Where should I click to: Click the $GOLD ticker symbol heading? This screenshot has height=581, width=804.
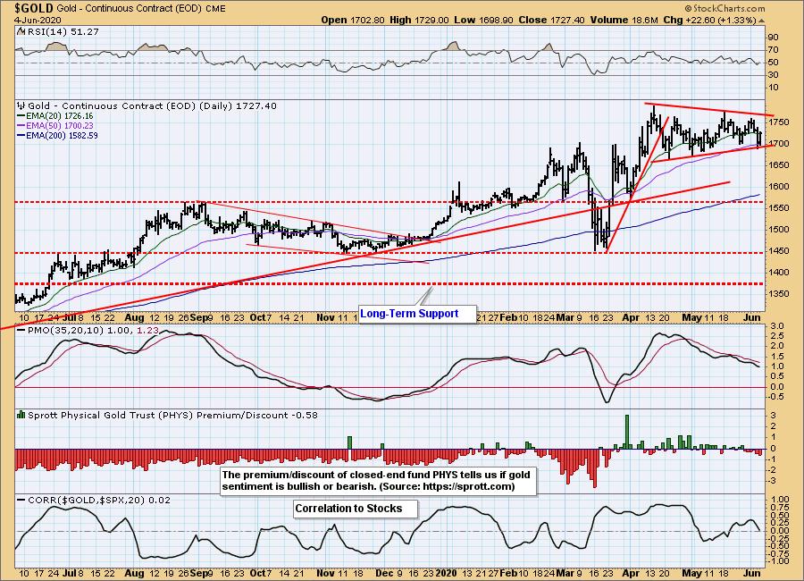click(x=34, y=8)
